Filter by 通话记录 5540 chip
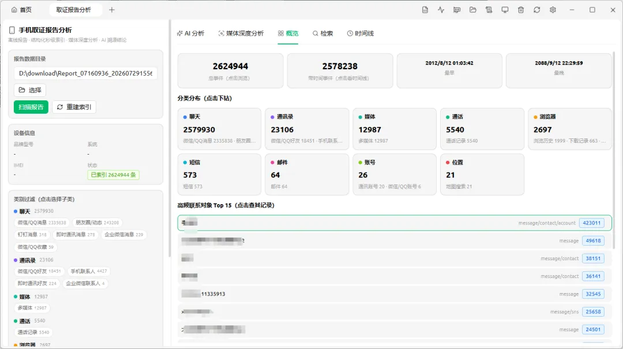Screen dimensions: 623x349 pyautogui.click(x=33, y=332)
